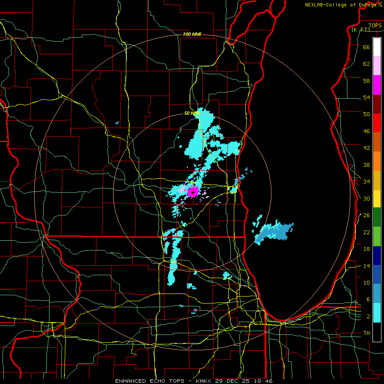Click the legend value "30"
Screen dimensions: 384x384
[367, 198]
